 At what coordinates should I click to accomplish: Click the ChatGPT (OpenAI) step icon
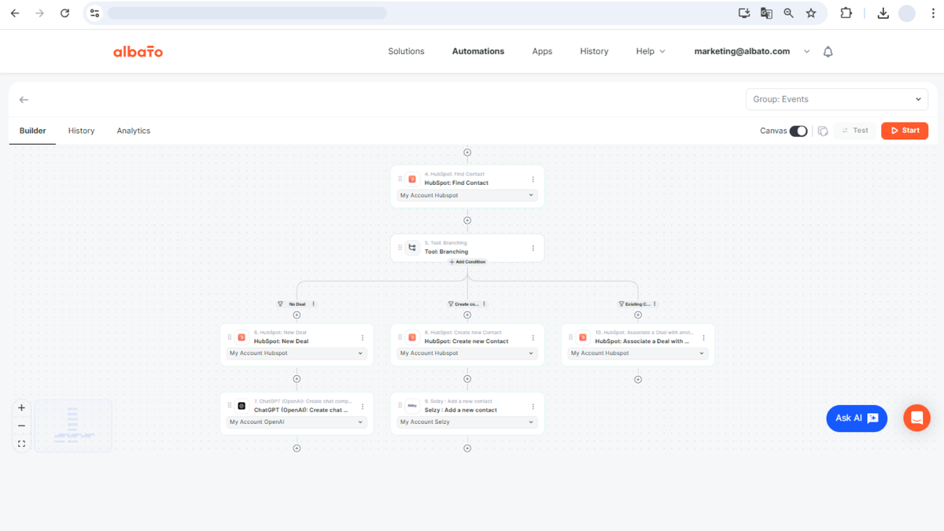(242, 406)
